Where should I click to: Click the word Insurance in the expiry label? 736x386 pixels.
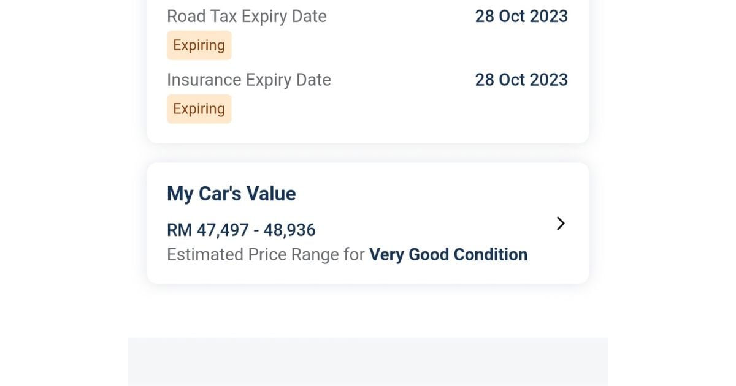[x=204, y=80]
